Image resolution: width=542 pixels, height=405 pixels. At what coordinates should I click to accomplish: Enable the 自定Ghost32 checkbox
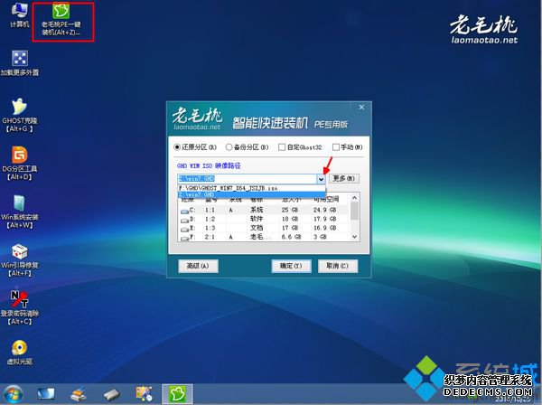coord(282,146)
